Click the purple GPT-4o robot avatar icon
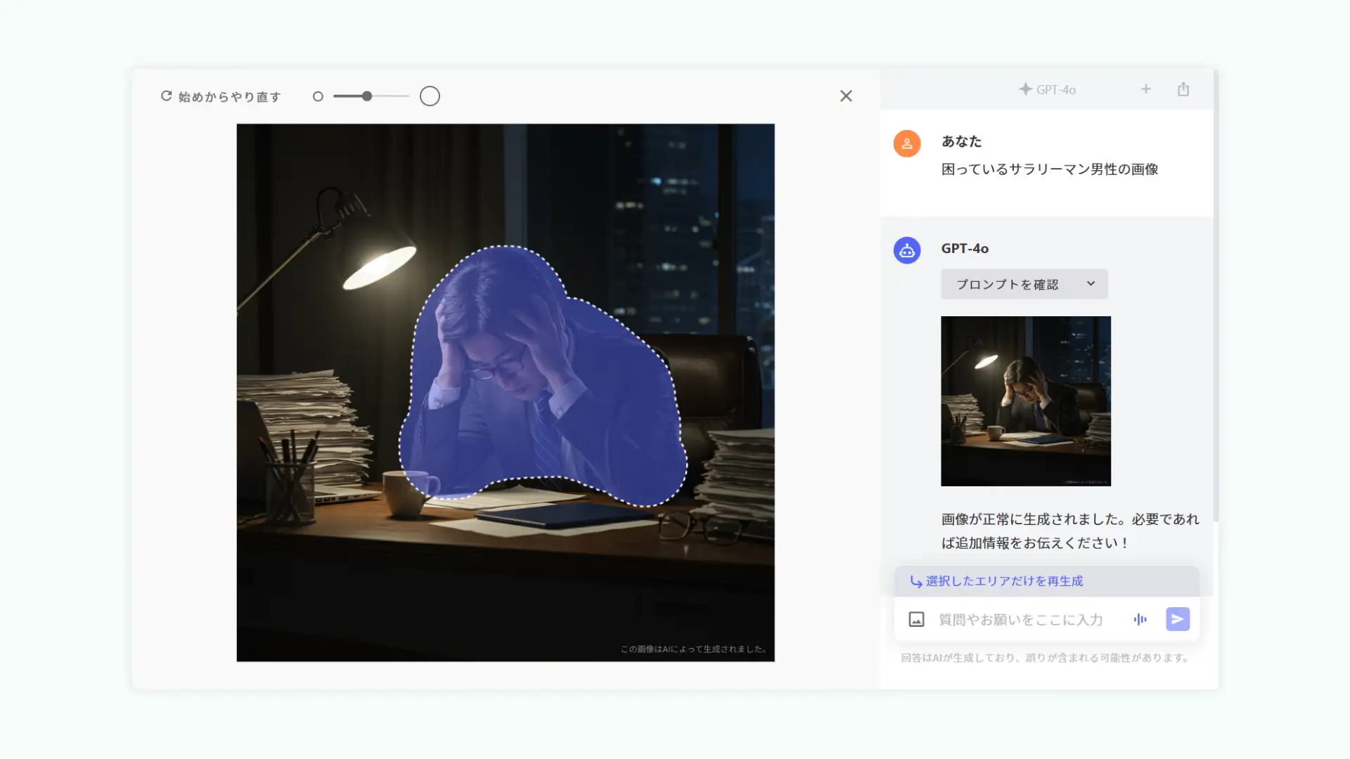The height and width of the screenshot is (759, 1350). pyautogui.click(x=906, y=249)
